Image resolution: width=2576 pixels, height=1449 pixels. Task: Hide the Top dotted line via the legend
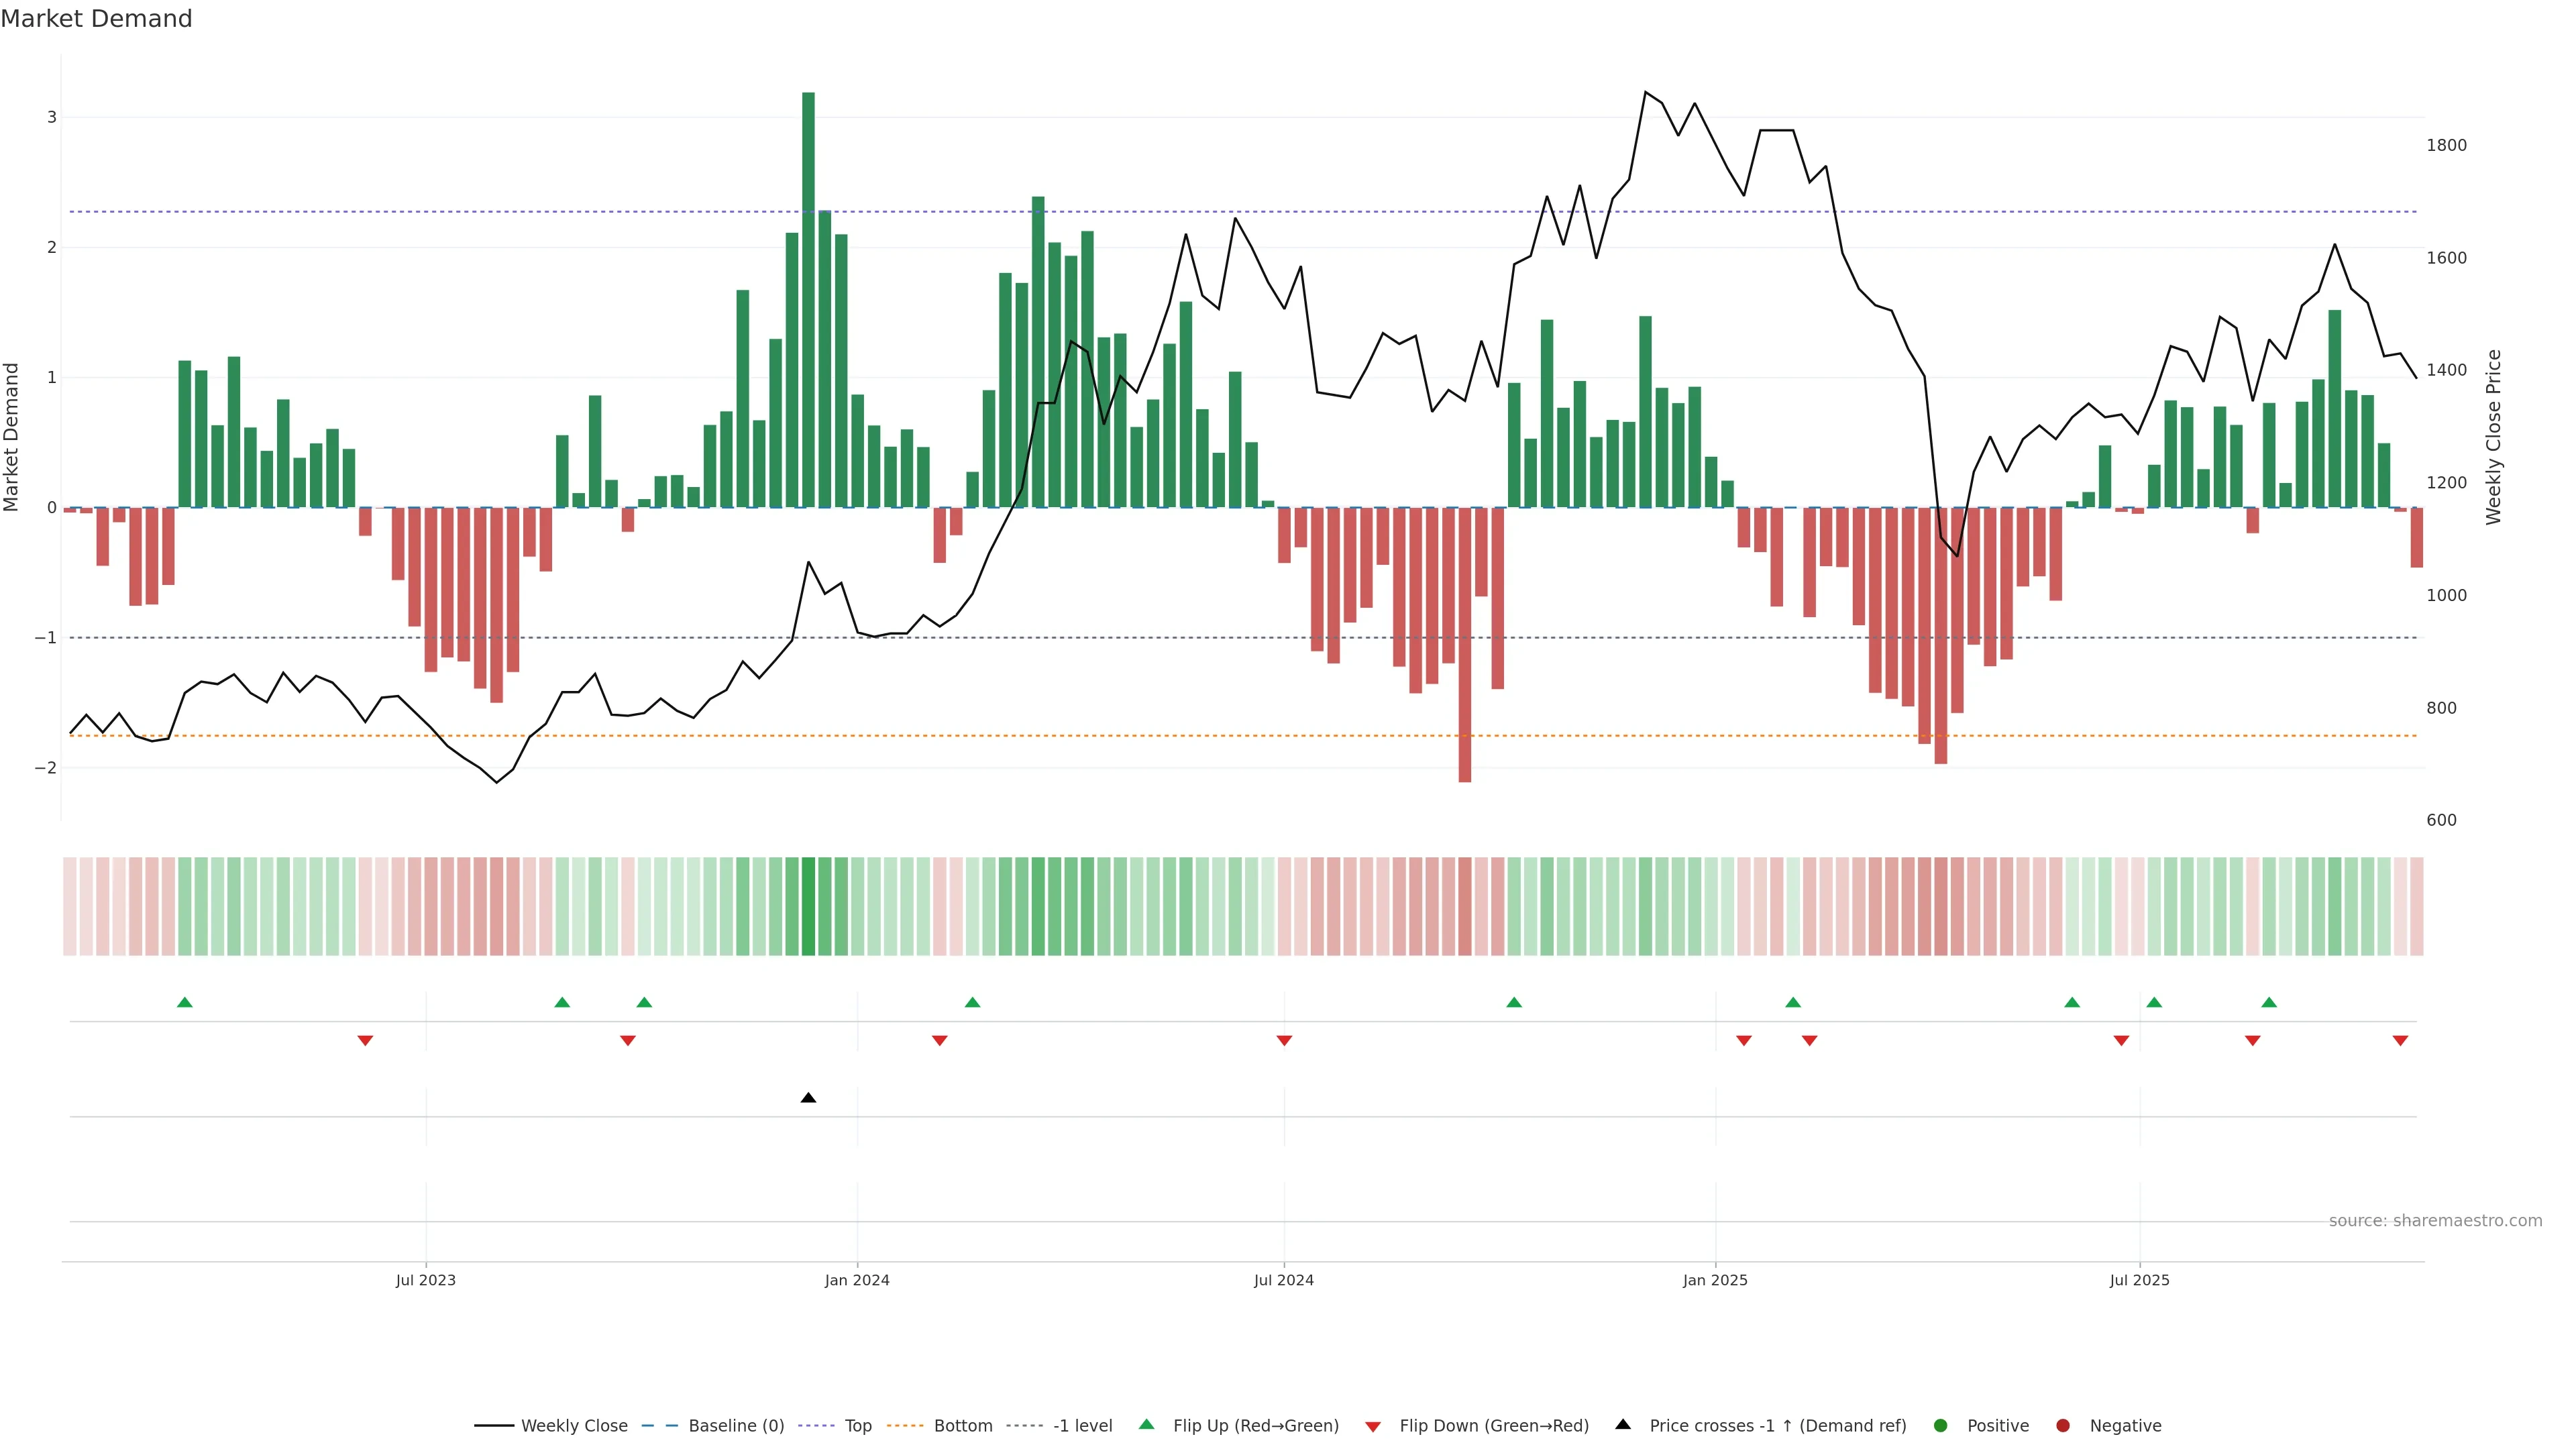point(857,1426)
